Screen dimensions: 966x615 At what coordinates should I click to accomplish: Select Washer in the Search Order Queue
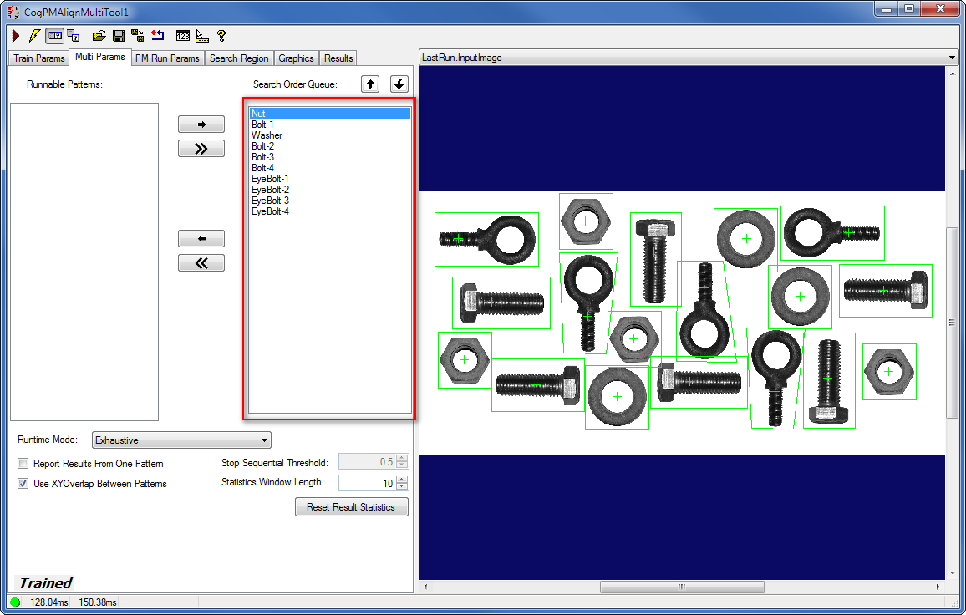pyautogui.click(x=267, y=135)
